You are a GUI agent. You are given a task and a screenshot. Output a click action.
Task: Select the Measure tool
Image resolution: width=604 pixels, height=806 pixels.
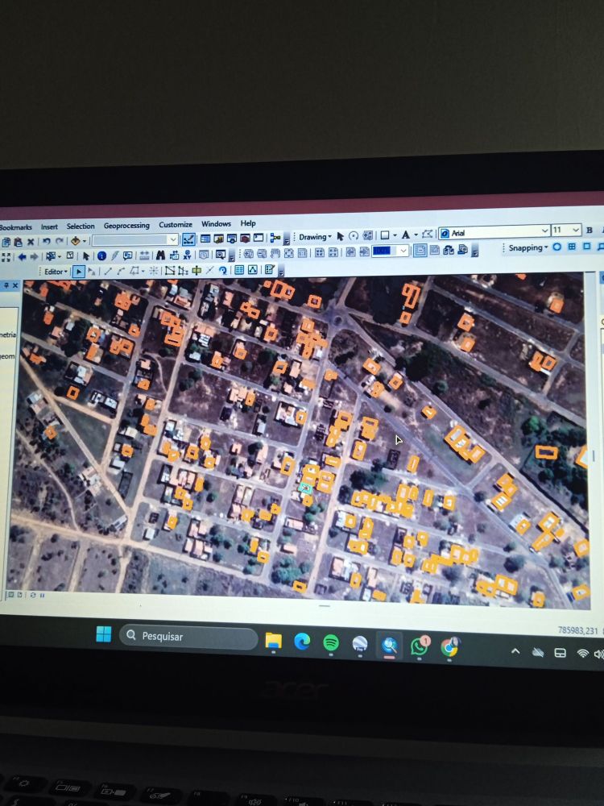tap(144, 255)
